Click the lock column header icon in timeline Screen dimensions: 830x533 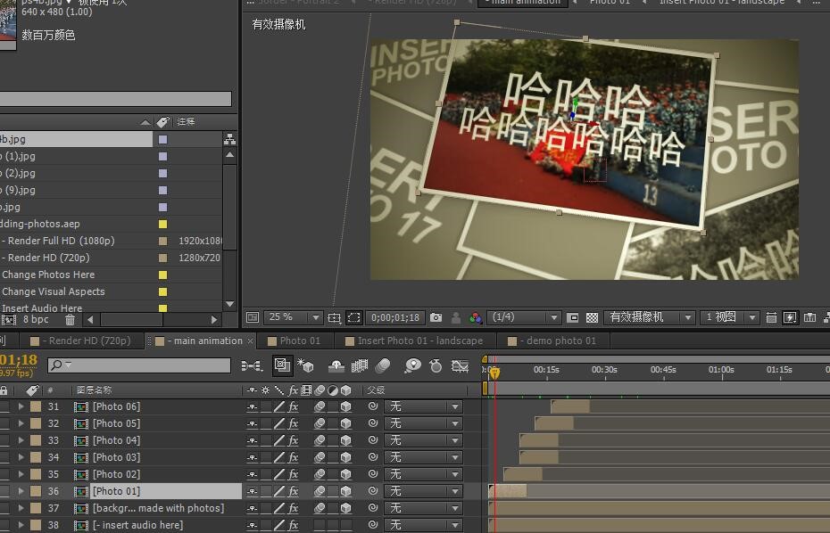point(4,390)
